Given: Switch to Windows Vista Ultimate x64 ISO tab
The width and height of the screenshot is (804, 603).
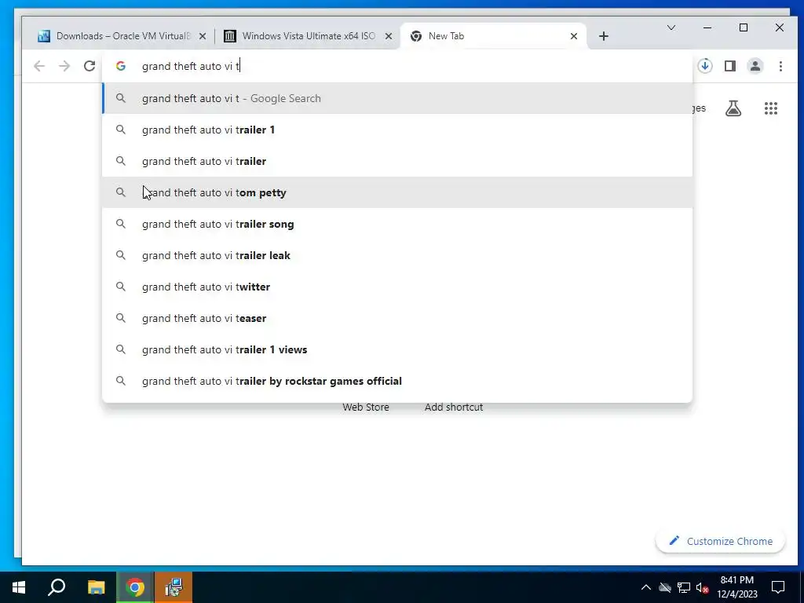Looking at the screenshot, I should tap(308, 36).
